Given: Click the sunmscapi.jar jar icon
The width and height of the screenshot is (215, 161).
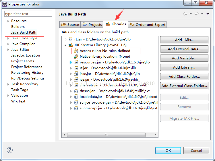Looking at the screenshot, I should coord(76,108).
